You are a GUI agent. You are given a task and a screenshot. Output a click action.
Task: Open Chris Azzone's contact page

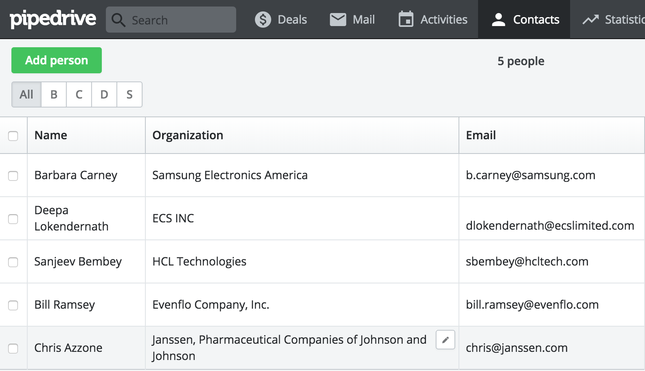68,348
